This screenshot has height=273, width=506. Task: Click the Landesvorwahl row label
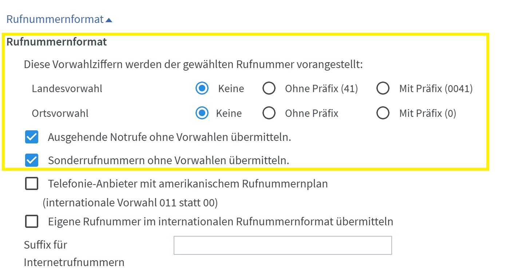point(67,88)
